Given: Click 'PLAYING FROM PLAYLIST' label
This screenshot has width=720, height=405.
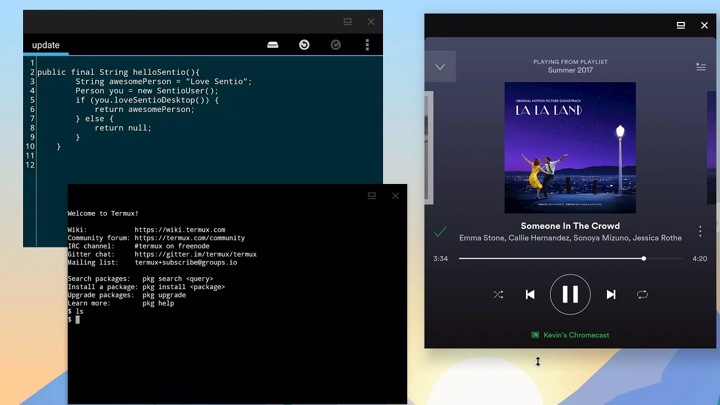Looking at the screenshot, I should tap(570, 62).
